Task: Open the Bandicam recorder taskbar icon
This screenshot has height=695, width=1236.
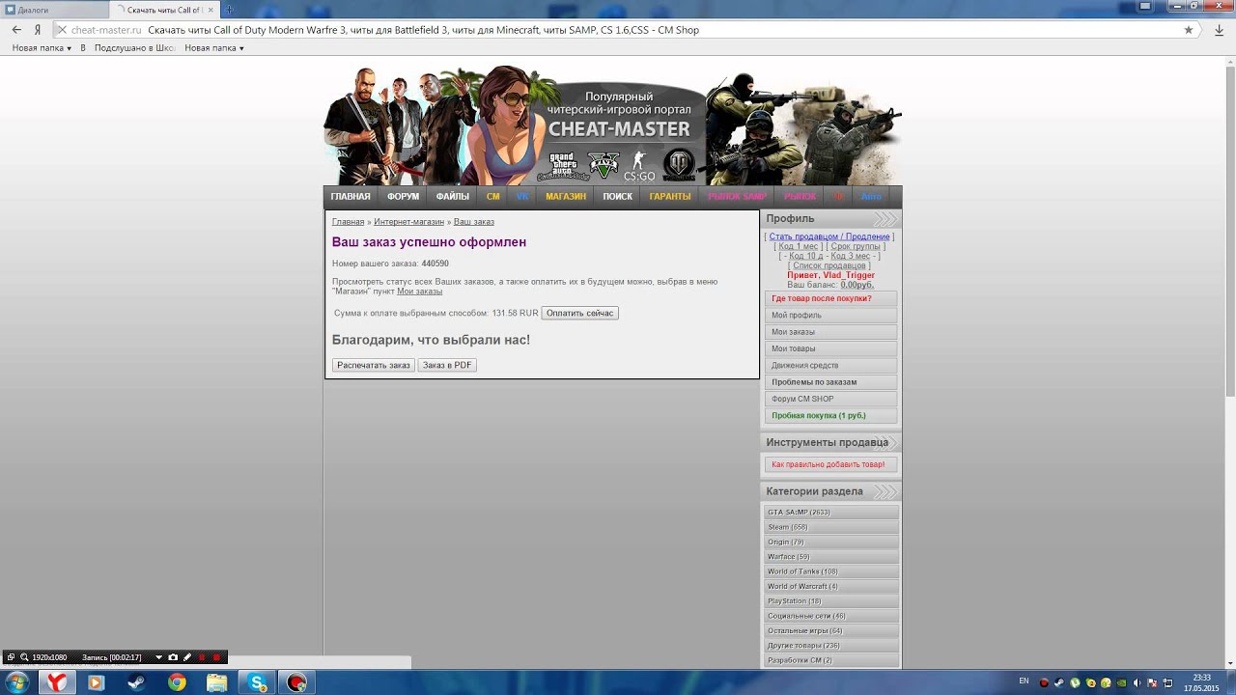Action: pos(297,682)
